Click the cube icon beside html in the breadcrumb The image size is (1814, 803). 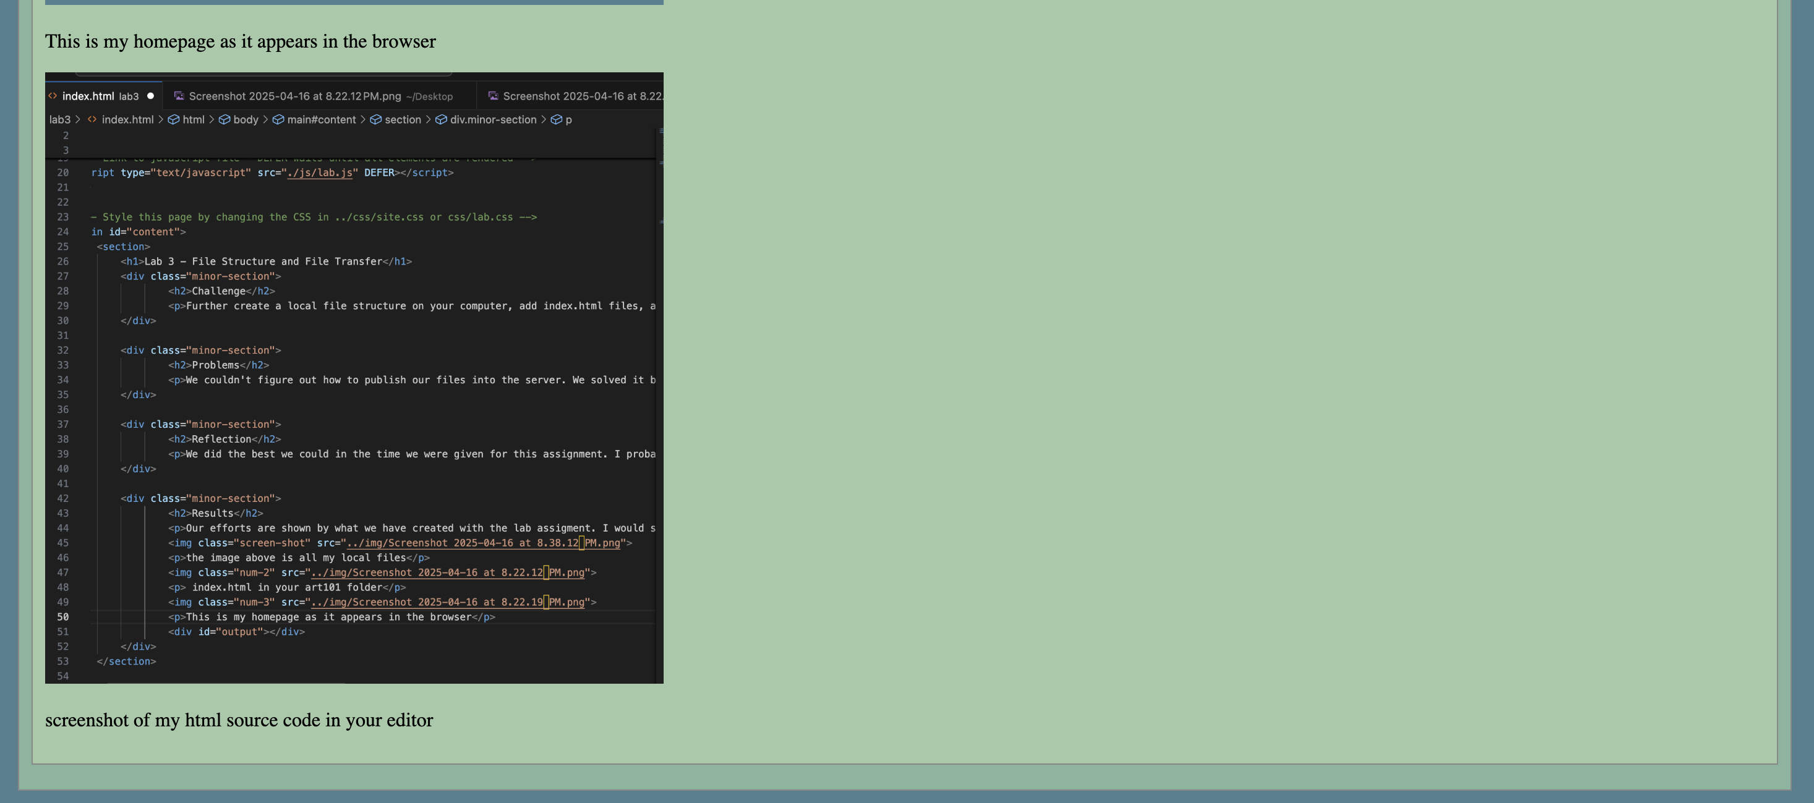(x=173, y=120)
